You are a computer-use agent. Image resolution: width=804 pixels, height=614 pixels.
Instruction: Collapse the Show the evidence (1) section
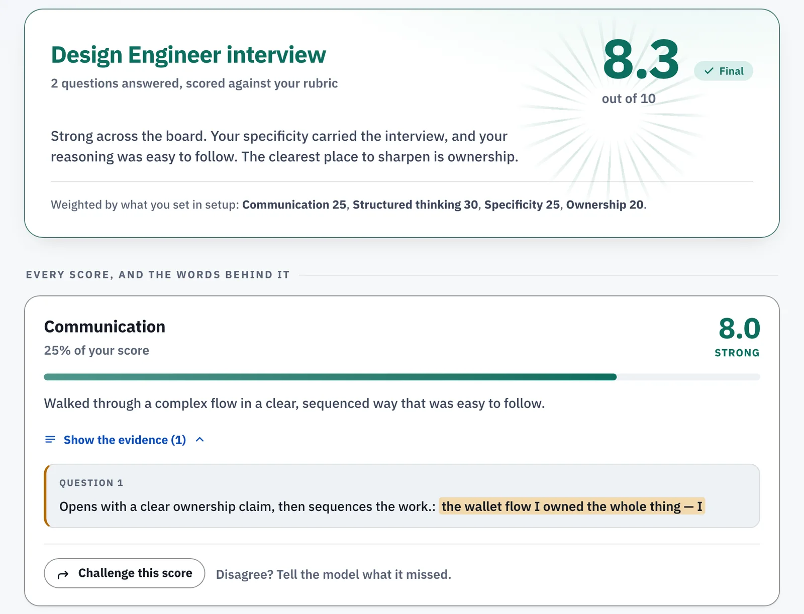click(x=124, y=440)
